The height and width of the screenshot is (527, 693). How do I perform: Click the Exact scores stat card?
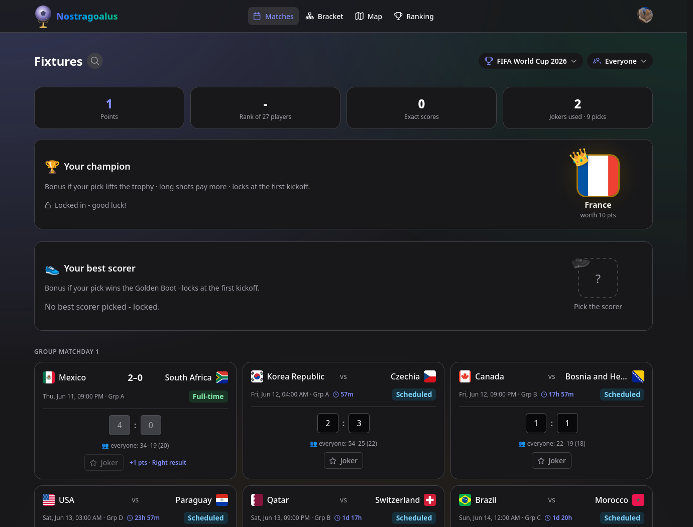pos(421,108)
